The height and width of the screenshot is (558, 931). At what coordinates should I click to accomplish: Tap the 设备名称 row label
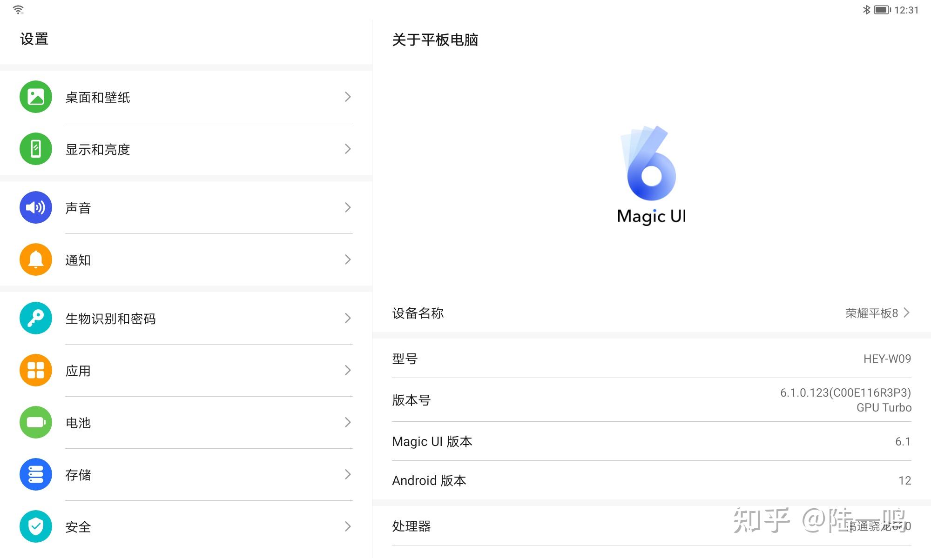coord(418,313)
